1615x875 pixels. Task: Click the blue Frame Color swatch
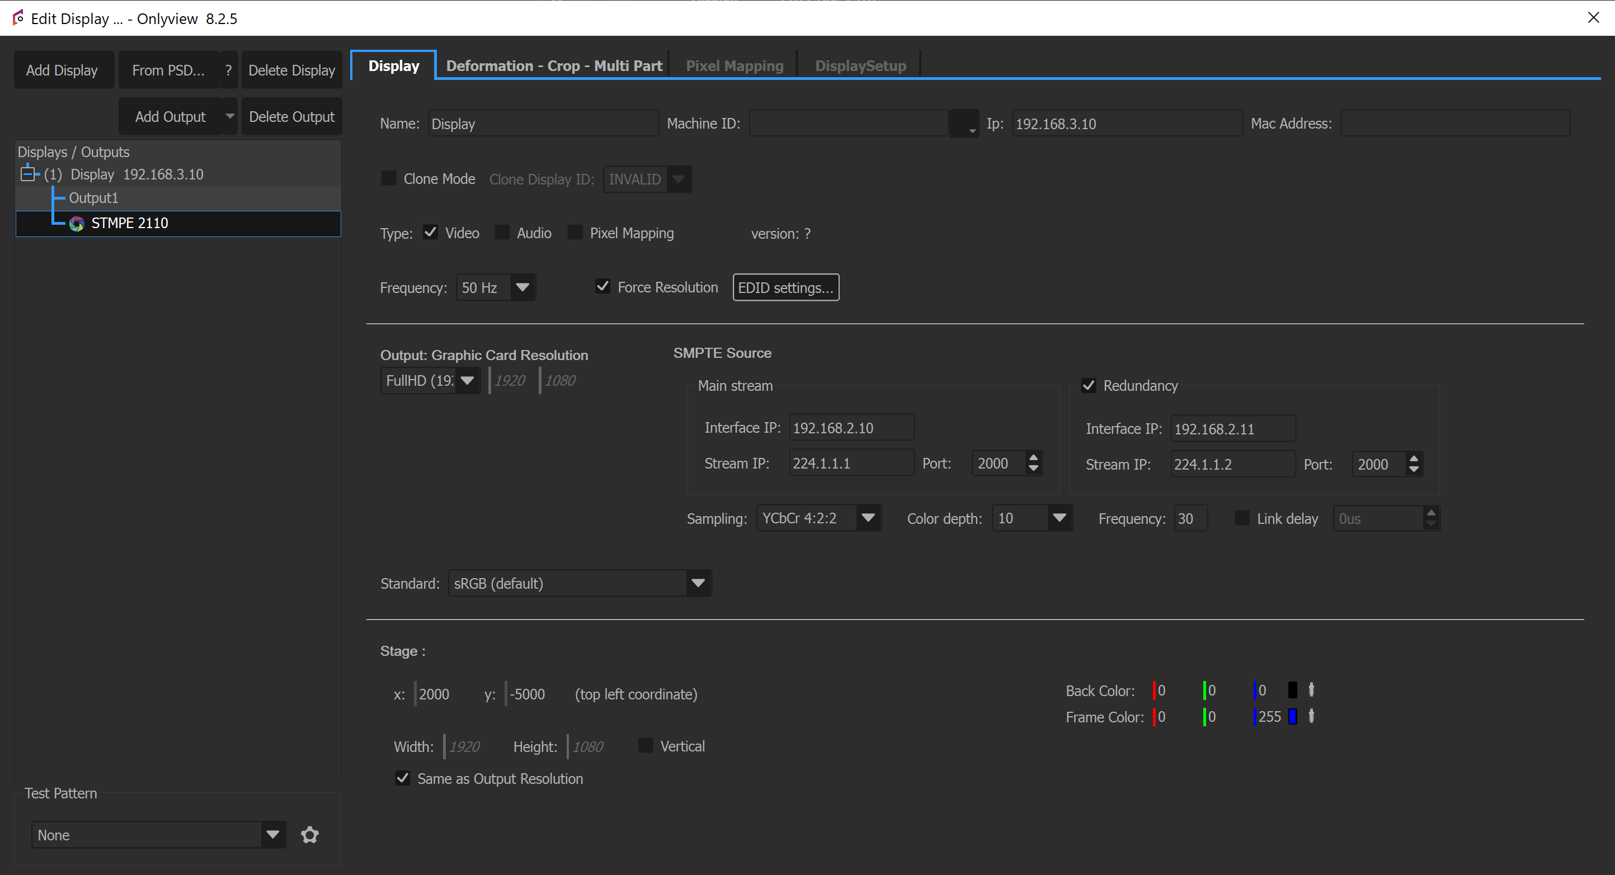click(x=1292, y=716)
